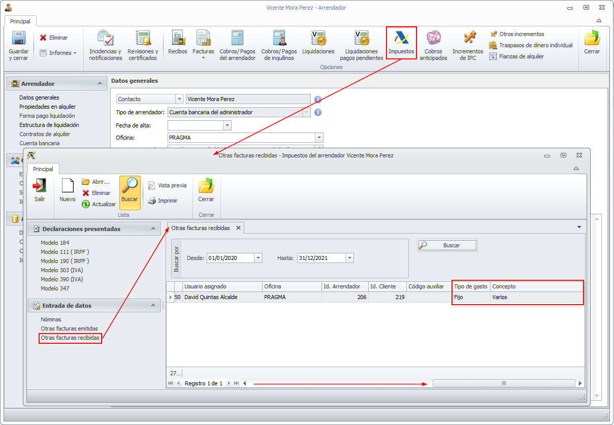The image size is (614, 425).
Task: Click Traspasos de dinero individual
Action: [531, 45]
